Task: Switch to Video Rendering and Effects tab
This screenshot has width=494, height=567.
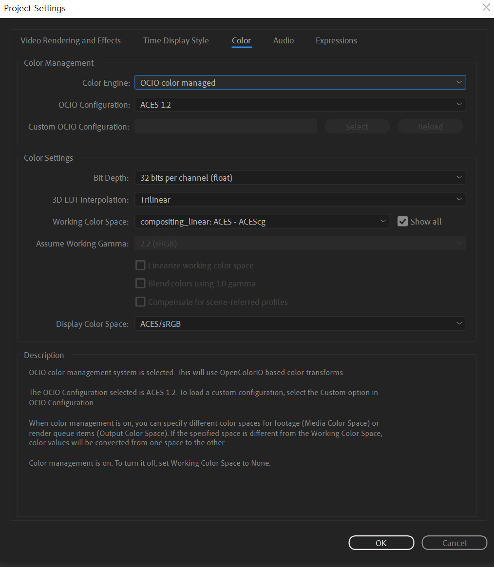Action: coord(71,40)
